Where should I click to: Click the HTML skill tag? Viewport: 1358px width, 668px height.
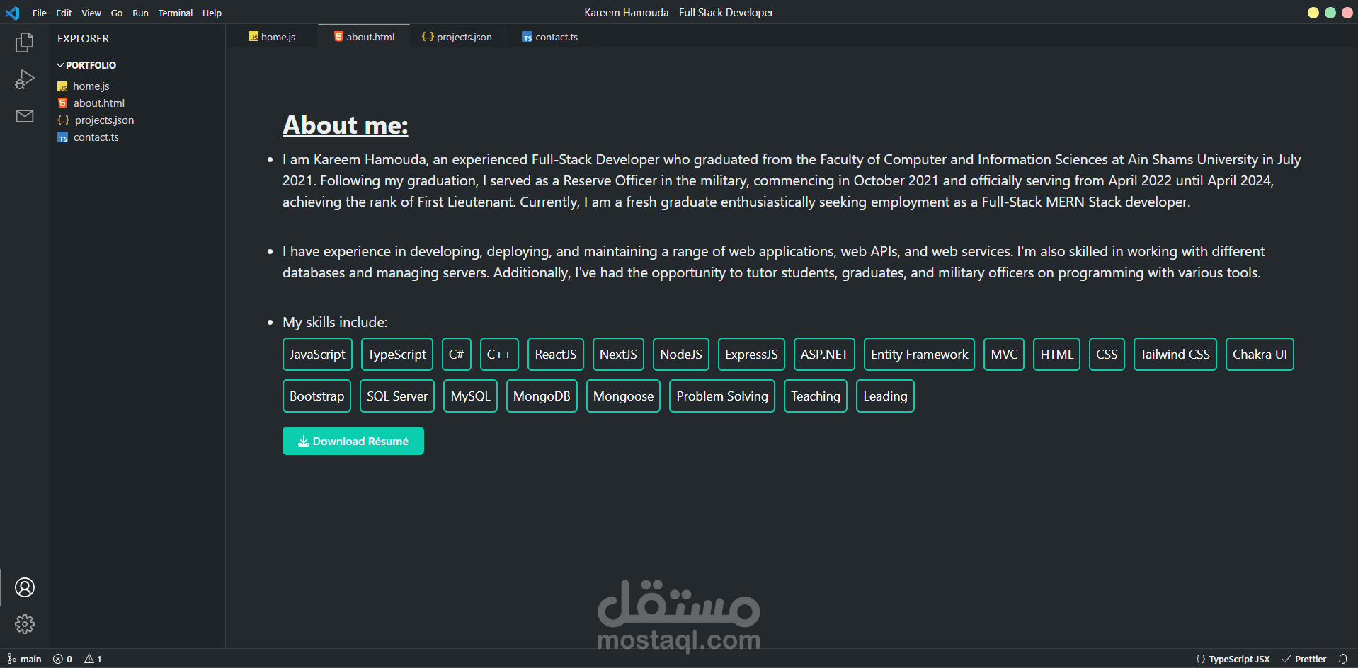click(1056, 355)
